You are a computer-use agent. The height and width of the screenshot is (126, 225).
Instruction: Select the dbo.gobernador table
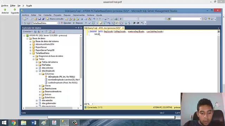coord(49,103)
